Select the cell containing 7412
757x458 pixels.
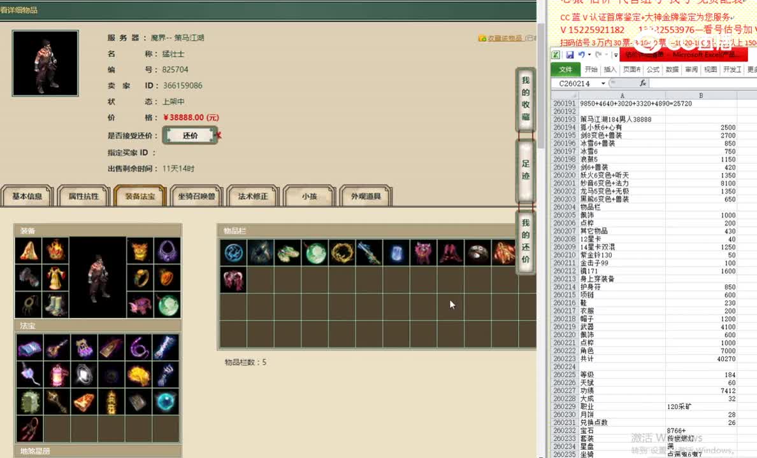(701, 391)
